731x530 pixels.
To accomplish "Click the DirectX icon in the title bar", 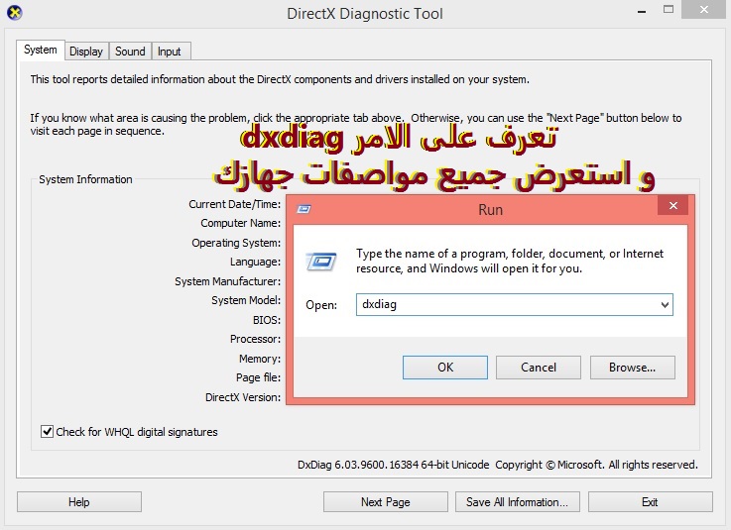I will 15,13.
